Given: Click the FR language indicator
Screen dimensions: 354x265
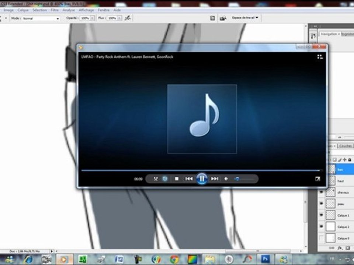Looking at the screenshot, I should pyautogui.click(x=332, y=259).
